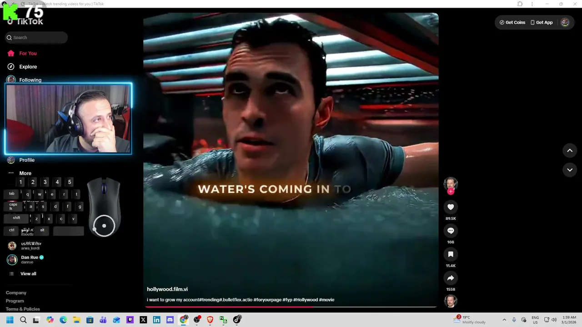Show hidden system tray icons

504,320
